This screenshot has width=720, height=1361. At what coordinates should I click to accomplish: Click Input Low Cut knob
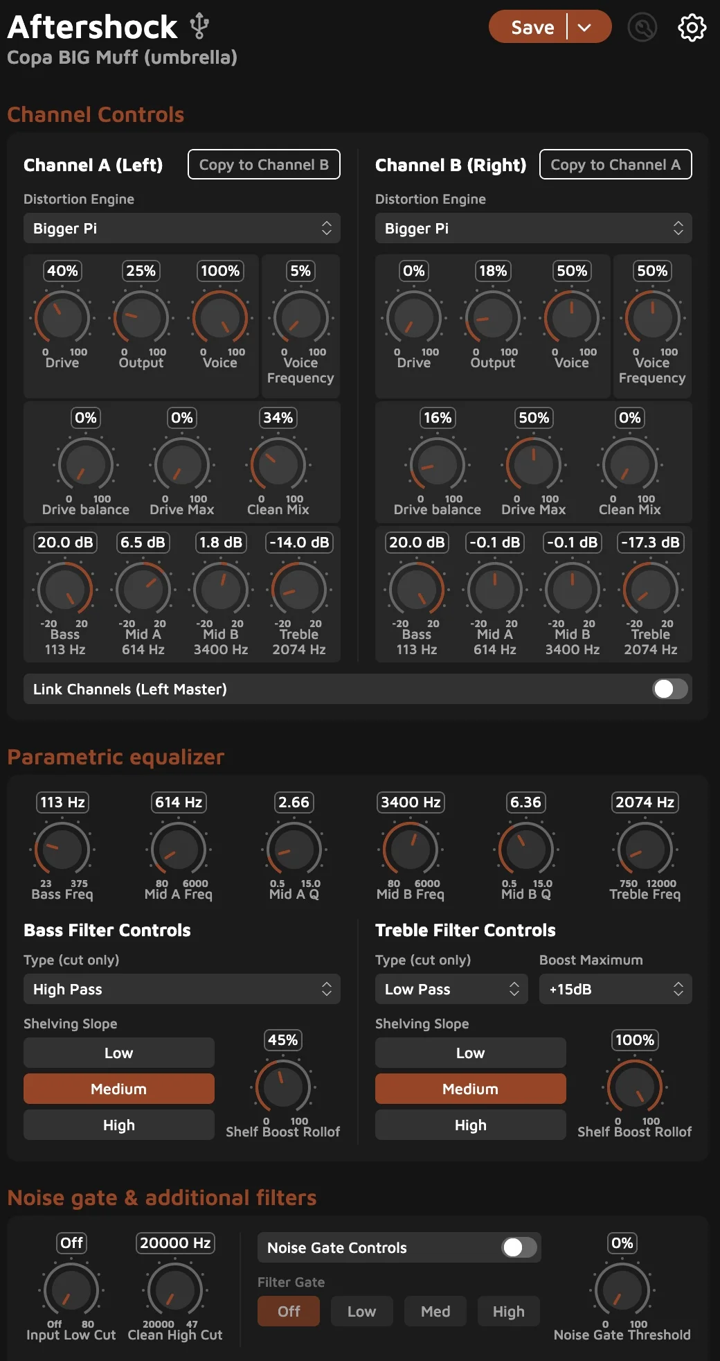point(71,1289)
